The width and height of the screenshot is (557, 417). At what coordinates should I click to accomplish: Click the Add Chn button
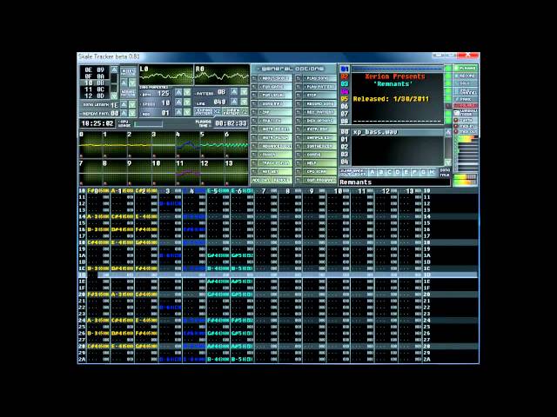point(261,180)
